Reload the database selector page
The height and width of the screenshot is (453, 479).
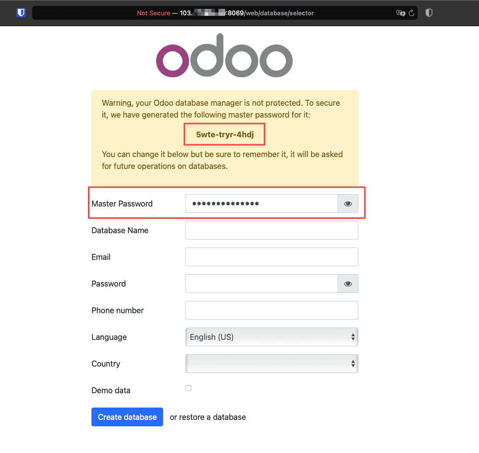click(411, 13)
